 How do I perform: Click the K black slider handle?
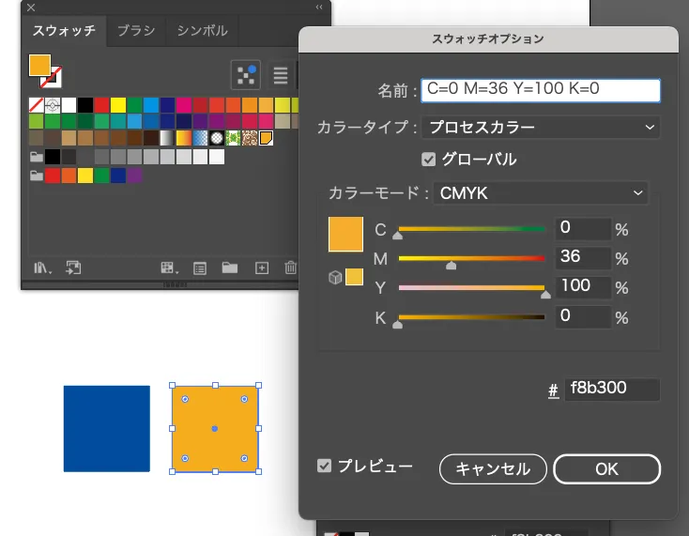[397, 324]
